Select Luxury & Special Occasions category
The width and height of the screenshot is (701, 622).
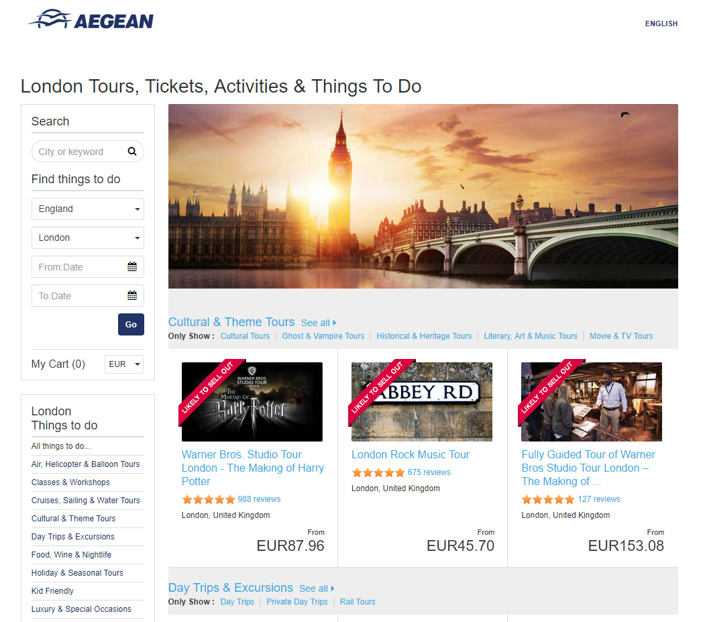(81, 609)
